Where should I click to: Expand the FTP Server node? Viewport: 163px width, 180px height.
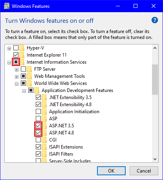click(x=16, y=70)
